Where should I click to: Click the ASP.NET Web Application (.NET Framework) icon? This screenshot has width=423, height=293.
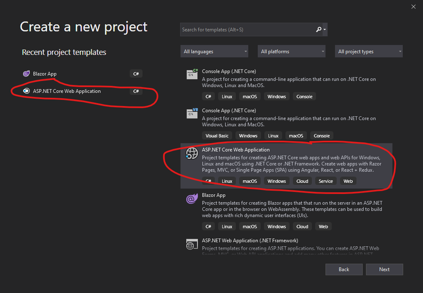(192, 244)
